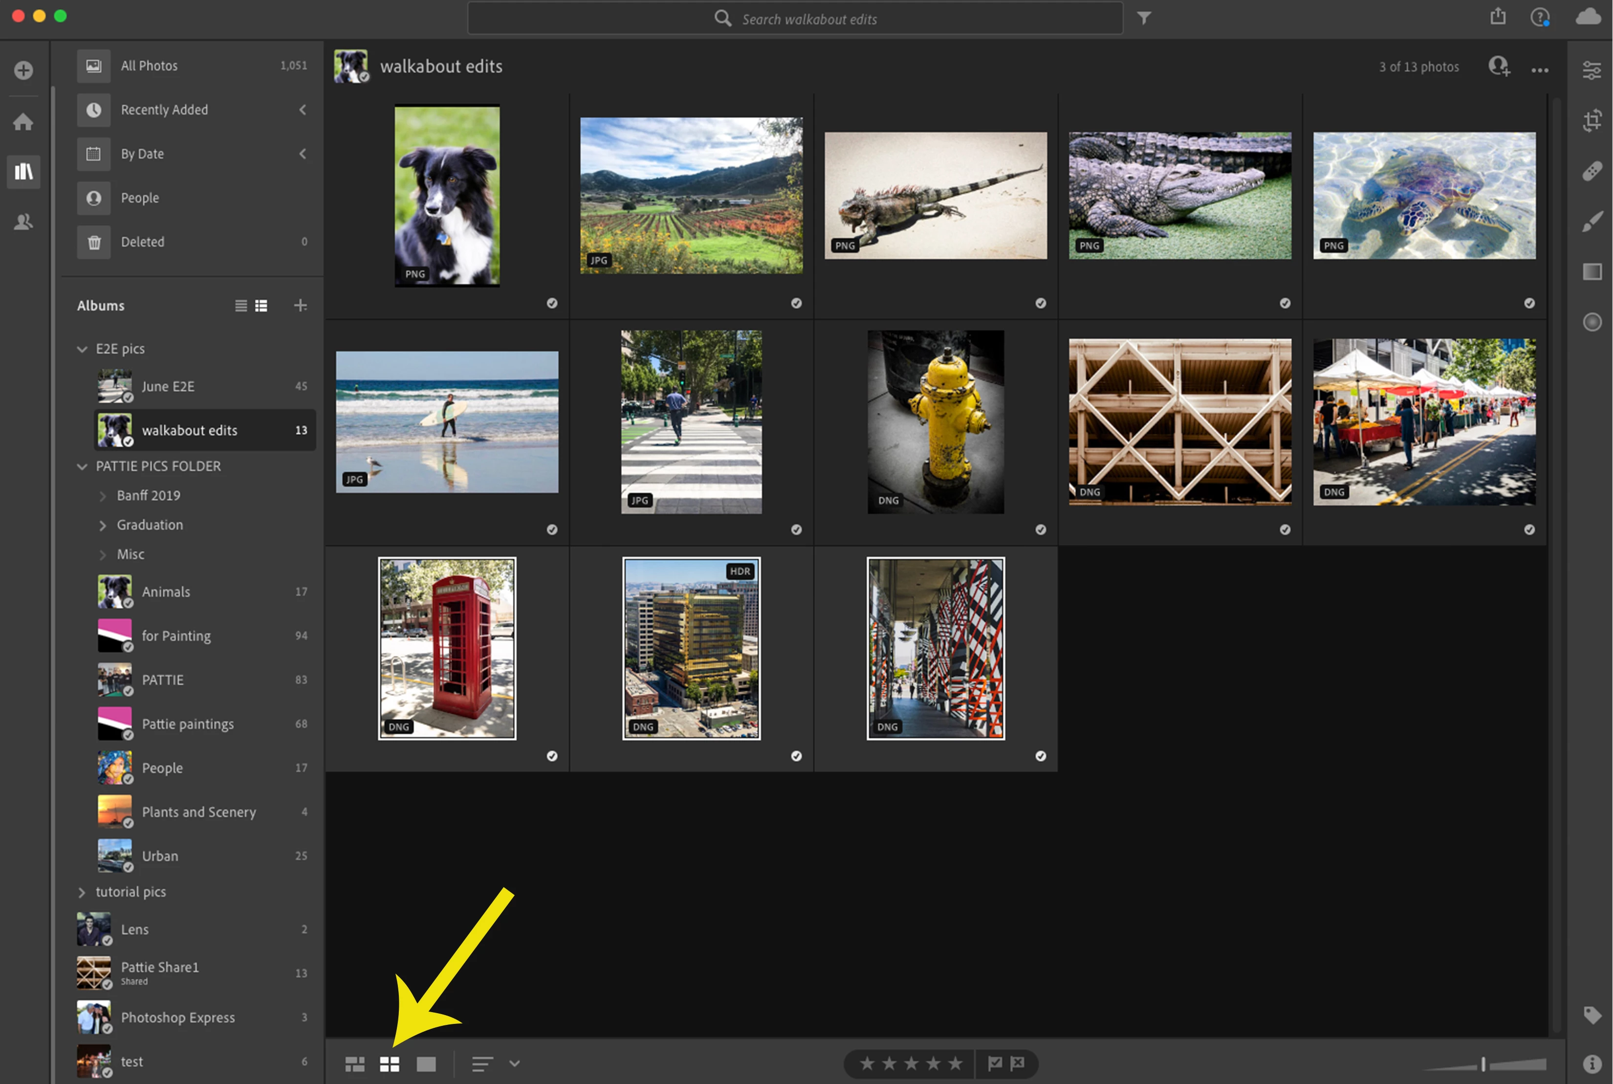This screenshot has height=1084, width=1613.
Task: Switch to photo grid view
Action: [x=355, y=1064]
